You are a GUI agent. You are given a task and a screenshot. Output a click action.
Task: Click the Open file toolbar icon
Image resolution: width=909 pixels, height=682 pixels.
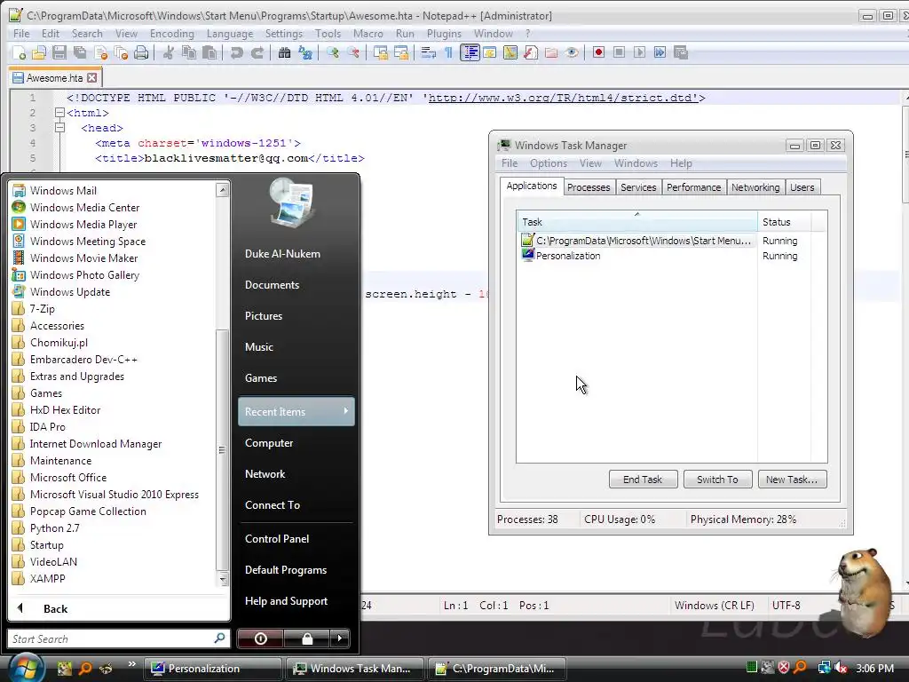click(x=39, y=52)
